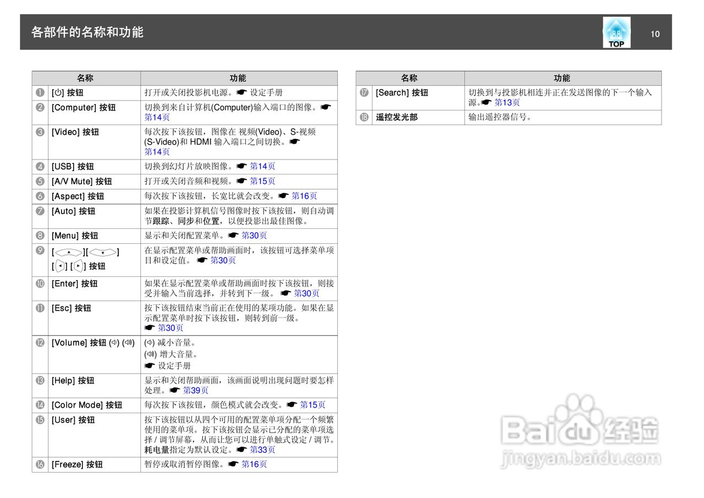Select the [Help] 按钮 cell

click(94, 386)
